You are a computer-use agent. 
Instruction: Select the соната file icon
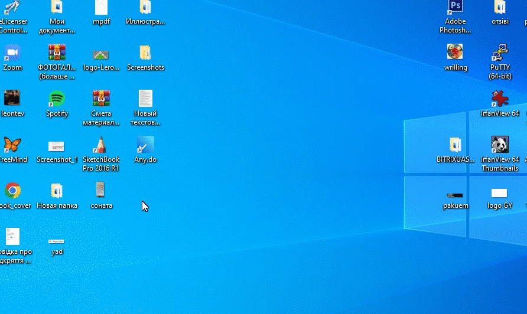(100, 190)
